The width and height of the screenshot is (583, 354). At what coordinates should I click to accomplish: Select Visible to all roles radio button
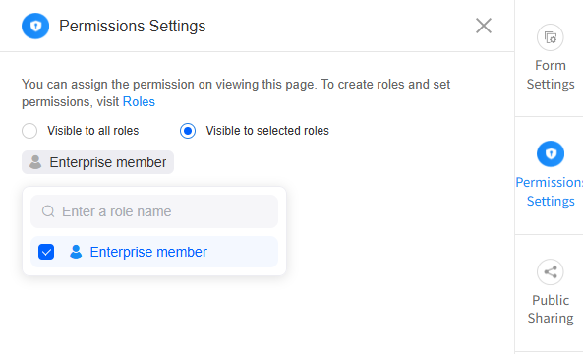(x=29, y=131)
